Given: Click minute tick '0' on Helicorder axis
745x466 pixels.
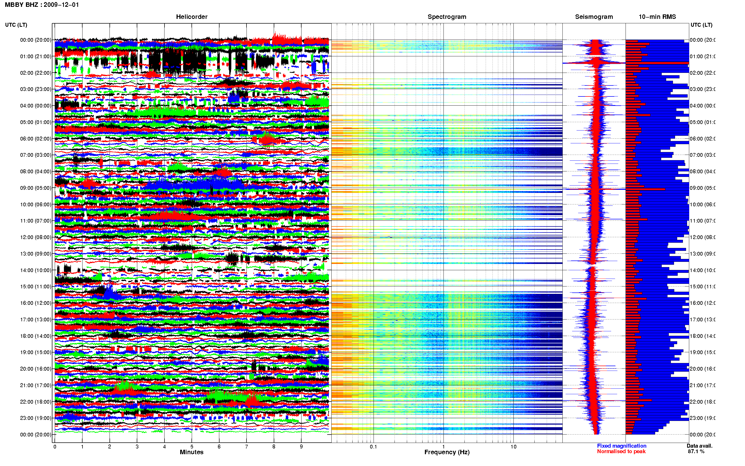Looking at the screenshot, I should 55,447.
